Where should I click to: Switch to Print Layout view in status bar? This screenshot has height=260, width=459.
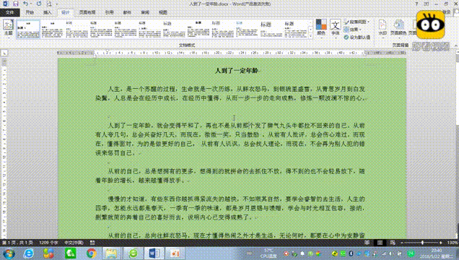coord(380,243)
